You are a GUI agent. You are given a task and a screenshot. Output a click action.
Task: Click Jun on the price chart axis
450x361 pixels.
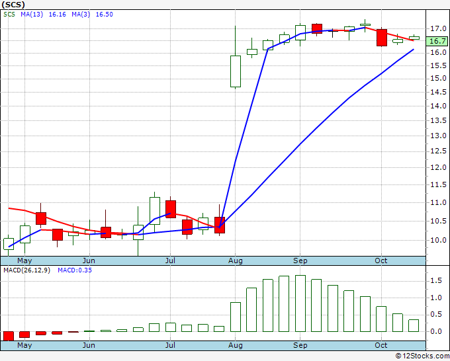click(x=89, y=261)
